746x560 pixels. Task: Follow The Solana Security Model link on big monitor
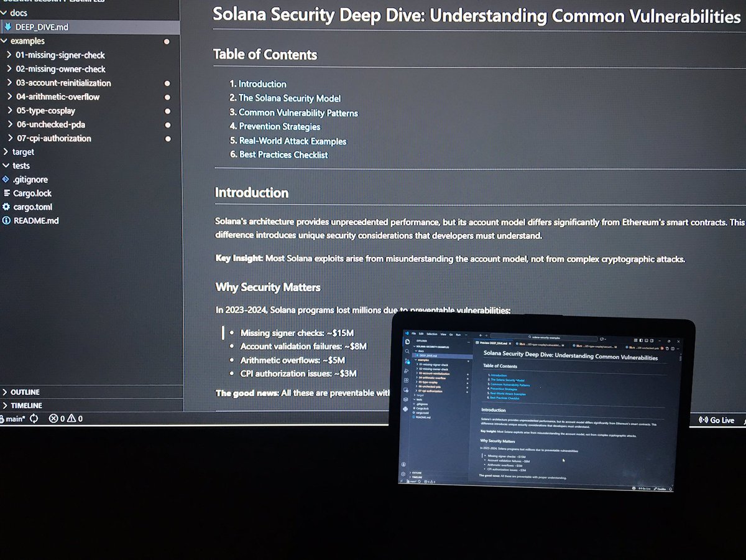pyautogui.click(x=290, y=98)
